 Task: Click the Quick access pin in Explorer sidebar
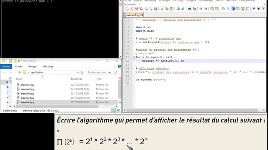coord(7,82)
